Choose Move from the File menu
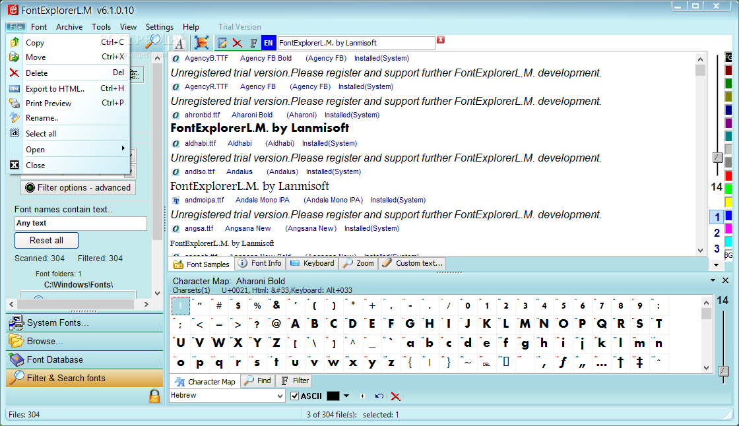The height and width of the screenshot is (426, 739). pos(69,57)
